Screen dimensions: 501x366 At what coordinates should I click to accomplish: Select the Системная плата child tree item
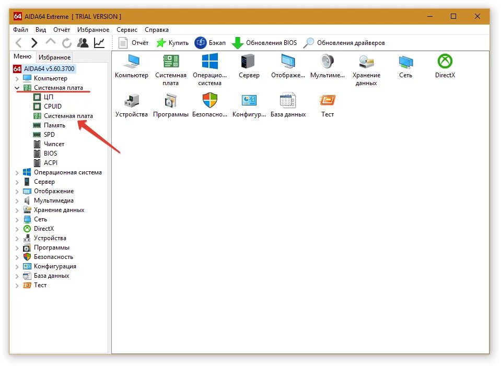pyautogui.click(x=63, y=115)
